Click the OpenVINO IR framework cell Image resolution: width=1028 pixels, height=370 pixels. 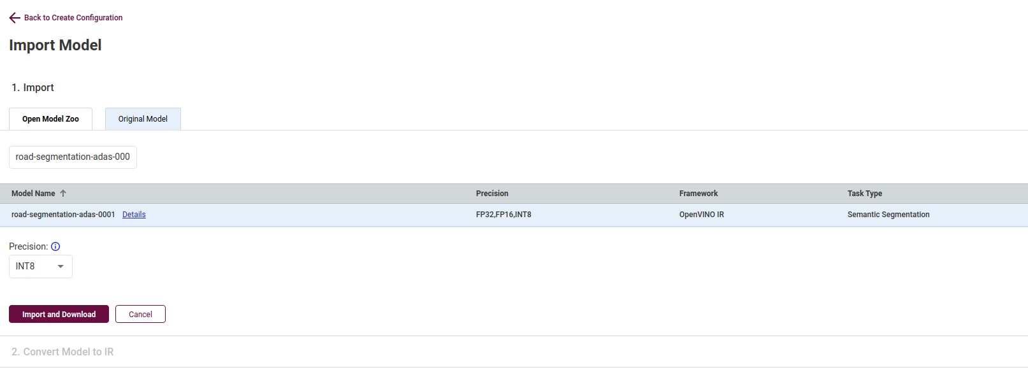pos(702,215)
